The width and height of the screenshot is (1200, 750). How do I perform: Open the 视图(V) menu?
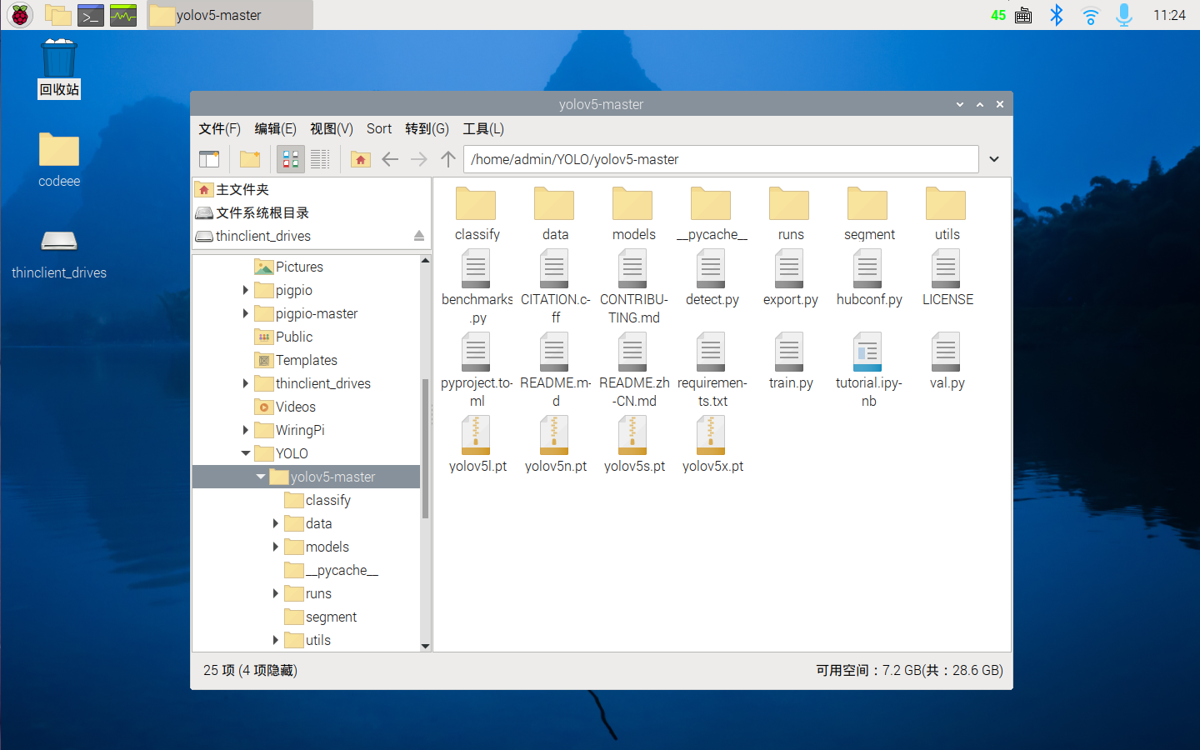(x=332, y=128)
